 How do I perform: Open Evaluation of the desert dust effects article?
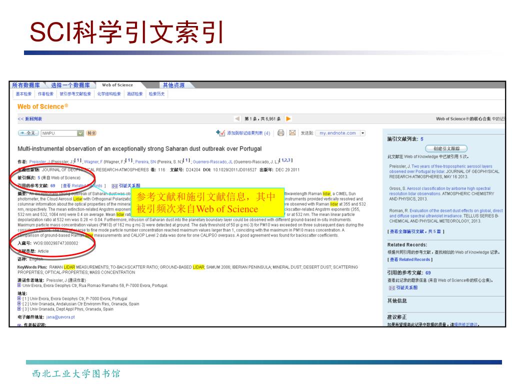446,213
